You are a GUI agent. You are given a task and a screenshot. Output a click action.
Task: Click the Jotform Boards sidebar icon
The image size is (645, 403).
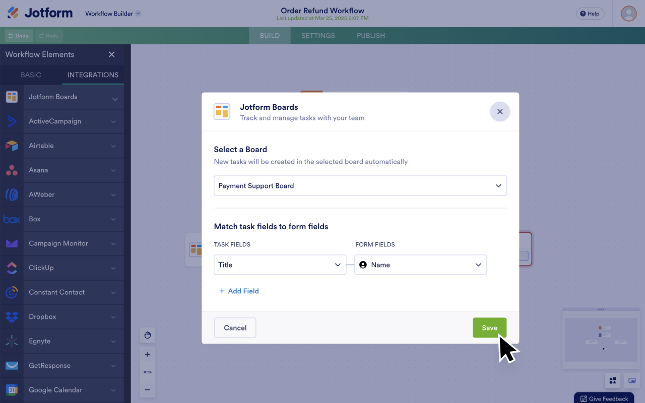coord(12,97)
